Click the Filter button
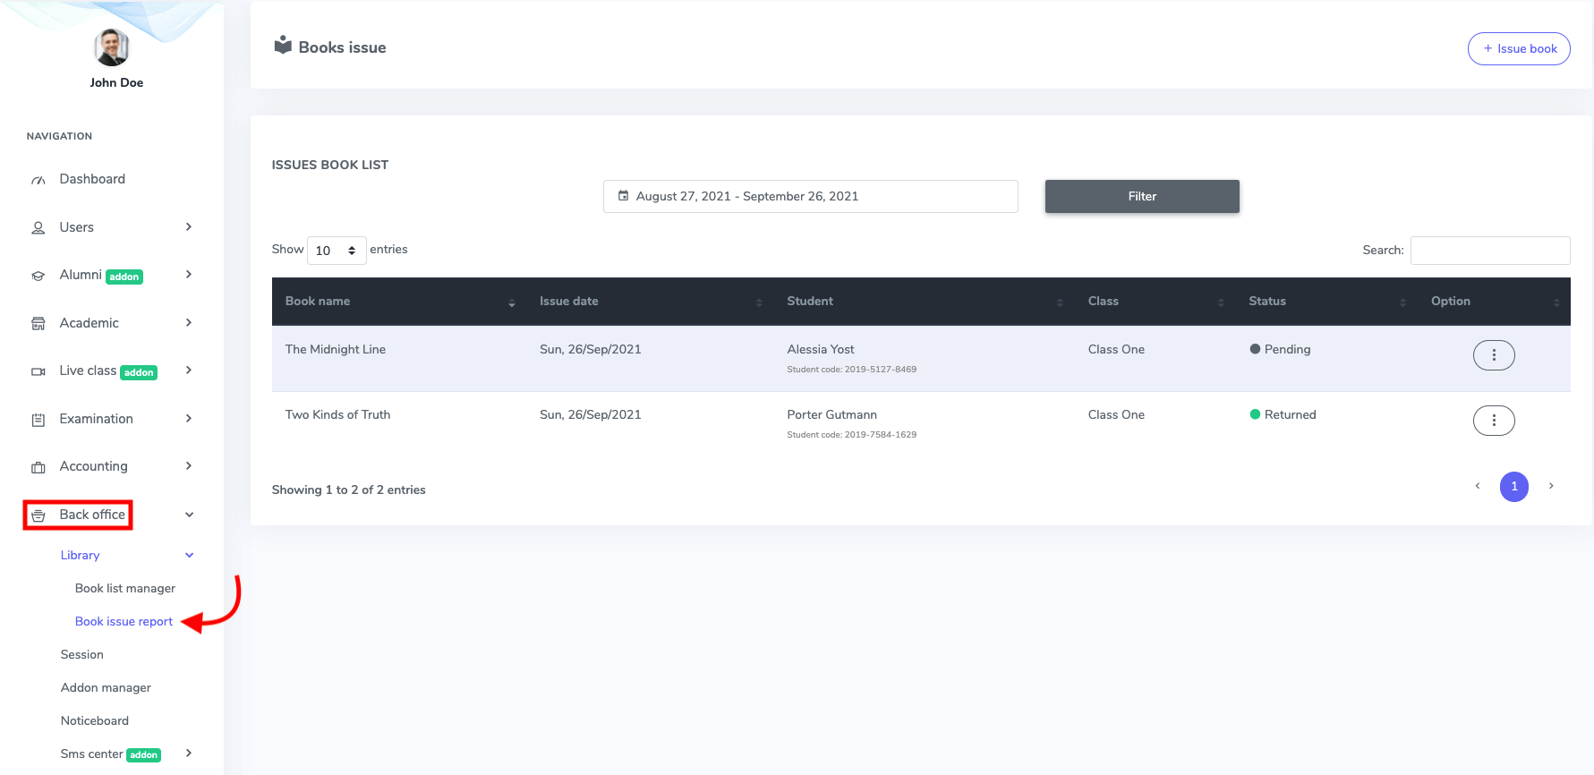 pos(1142,197)
